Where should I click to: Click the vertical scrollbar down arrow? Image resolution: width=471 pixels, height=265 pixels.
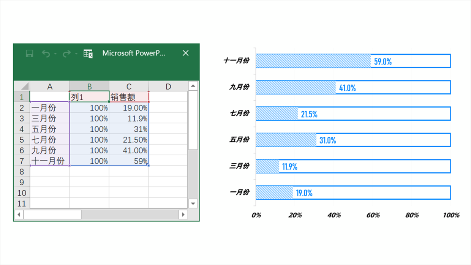point(193,203)
